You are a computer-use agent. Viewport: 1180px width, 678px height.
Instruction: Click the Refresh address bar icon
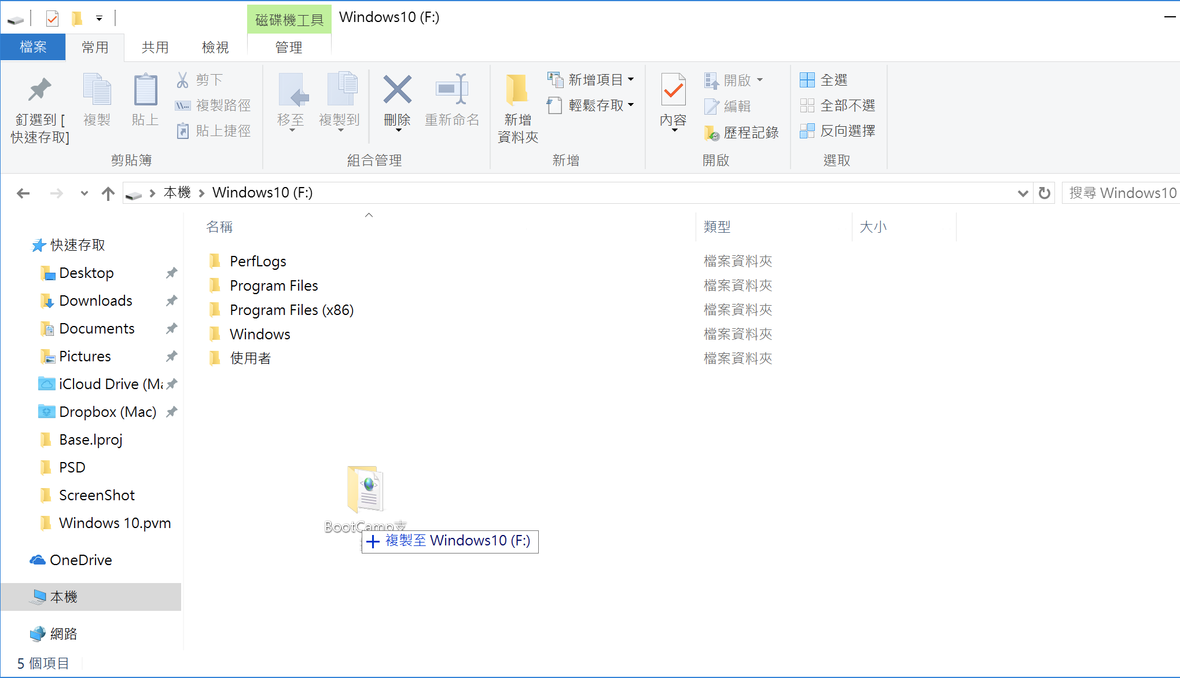(x=1045, y=193)
